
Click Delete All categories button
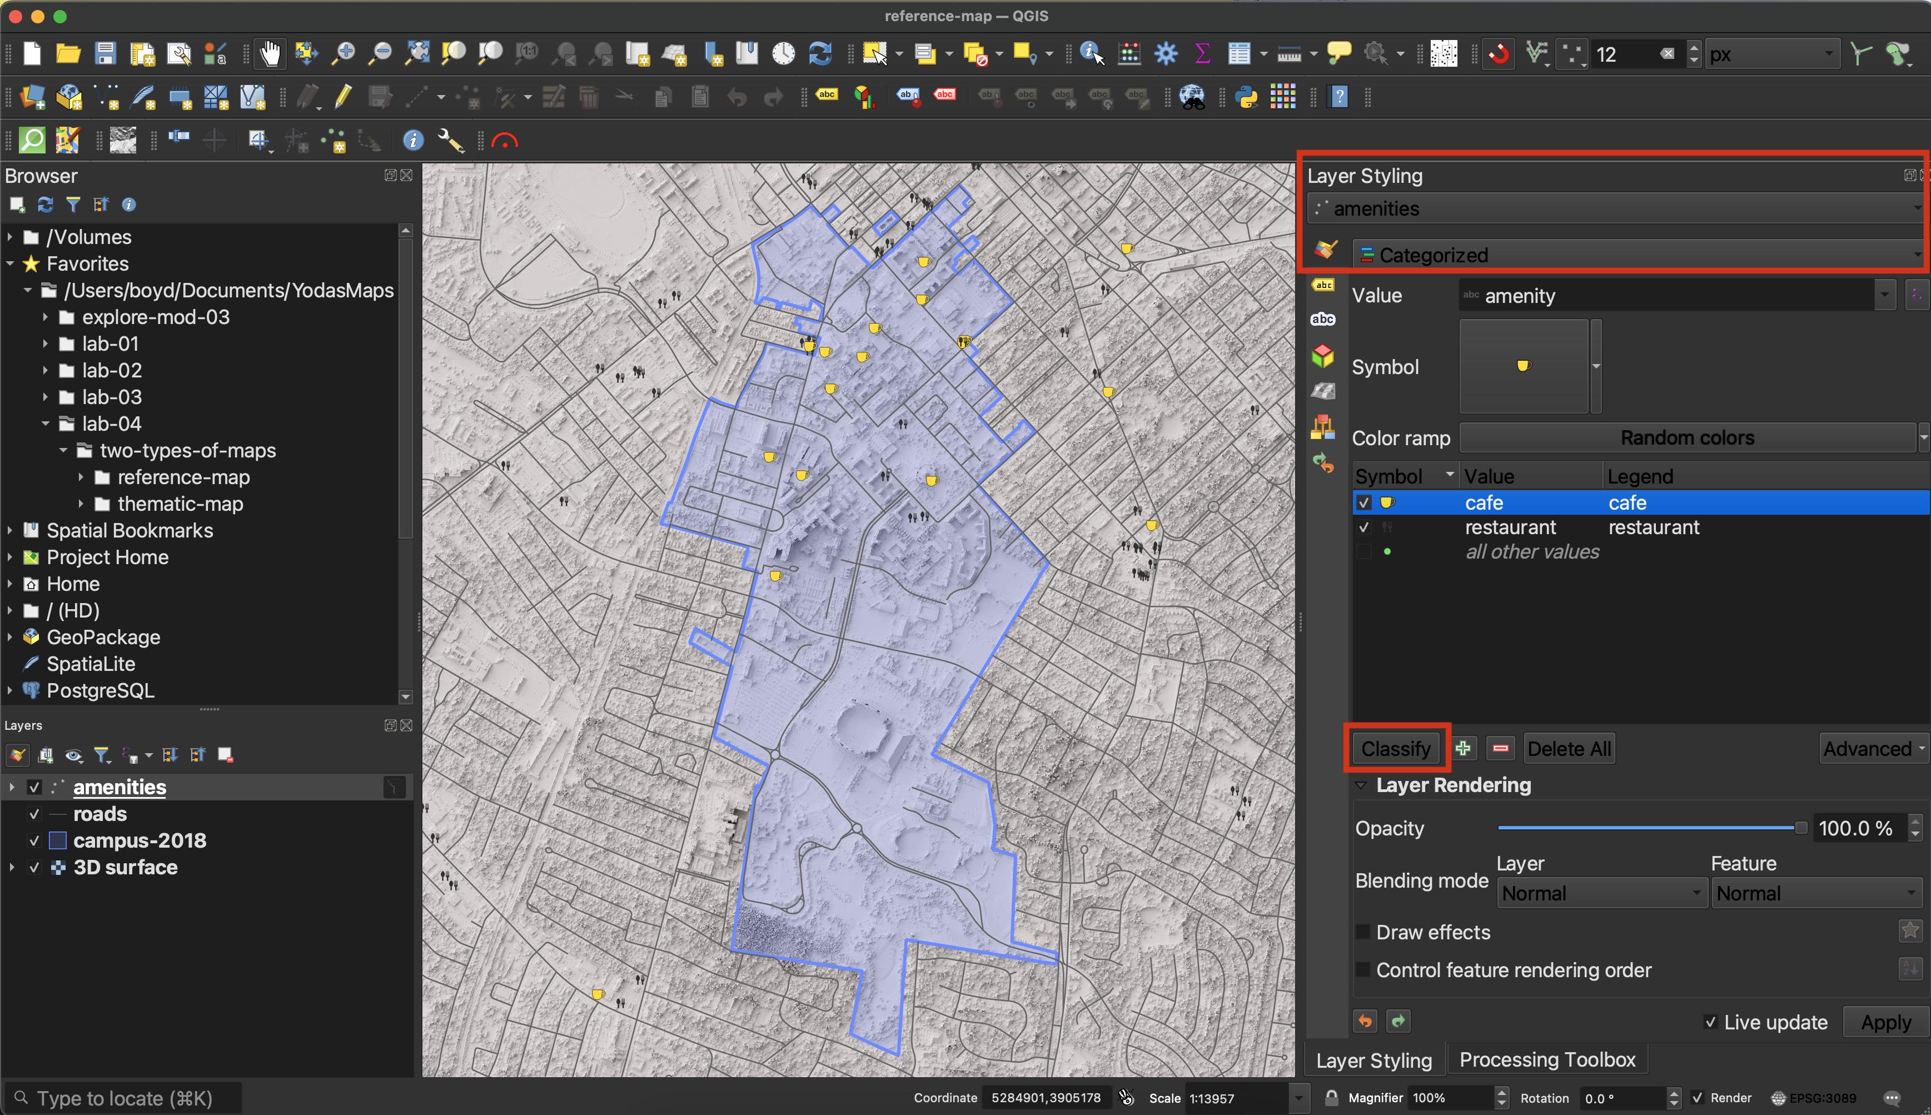(x=1567, y=747)
